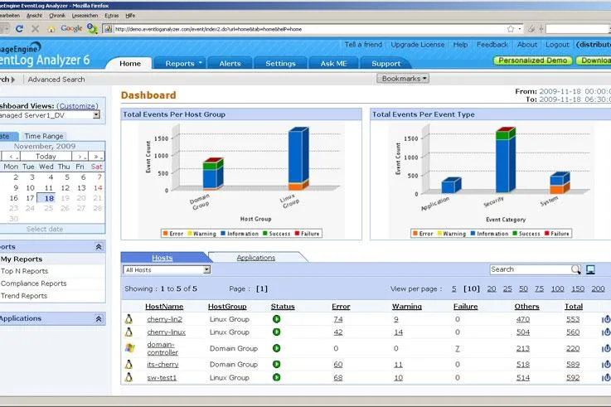Collapse the Reports sidebar panel
The image size is (611, 407).
[x=99, y=246]
